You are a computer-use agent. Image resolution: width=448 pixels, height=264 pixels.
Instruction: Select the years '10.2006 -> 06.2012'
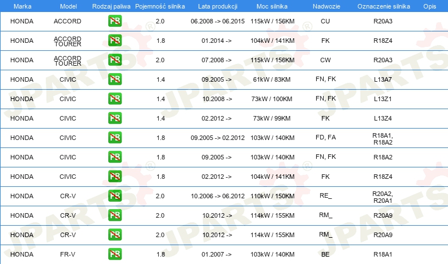pyautogui.click(x=218, y=196)
